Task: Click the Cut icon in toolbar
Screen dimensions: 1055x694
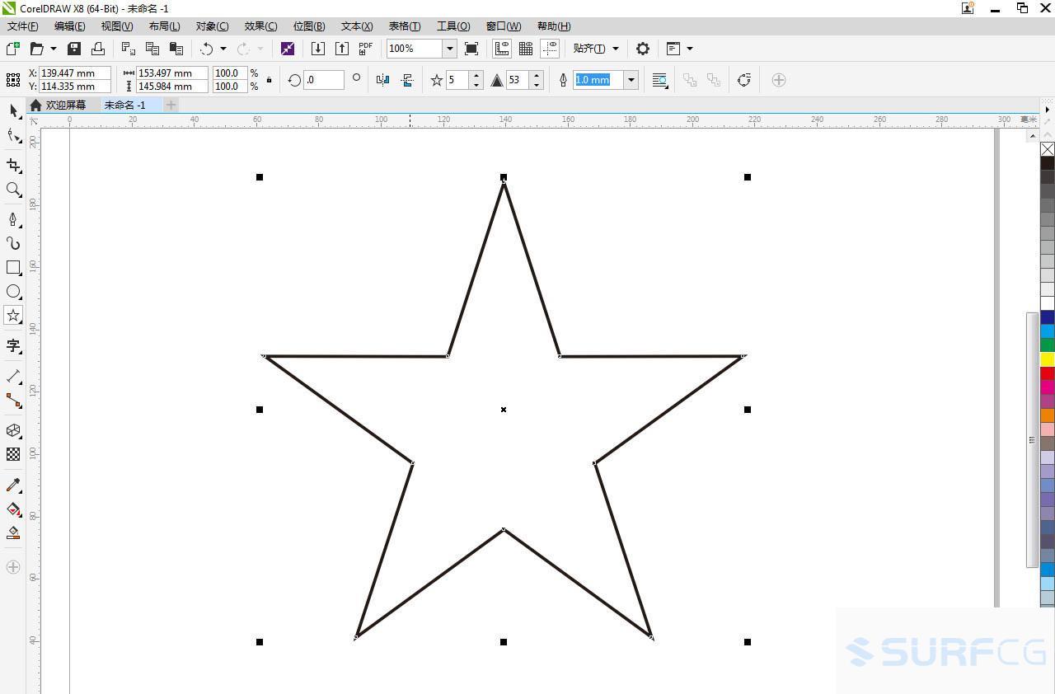Action: [129, 49]
